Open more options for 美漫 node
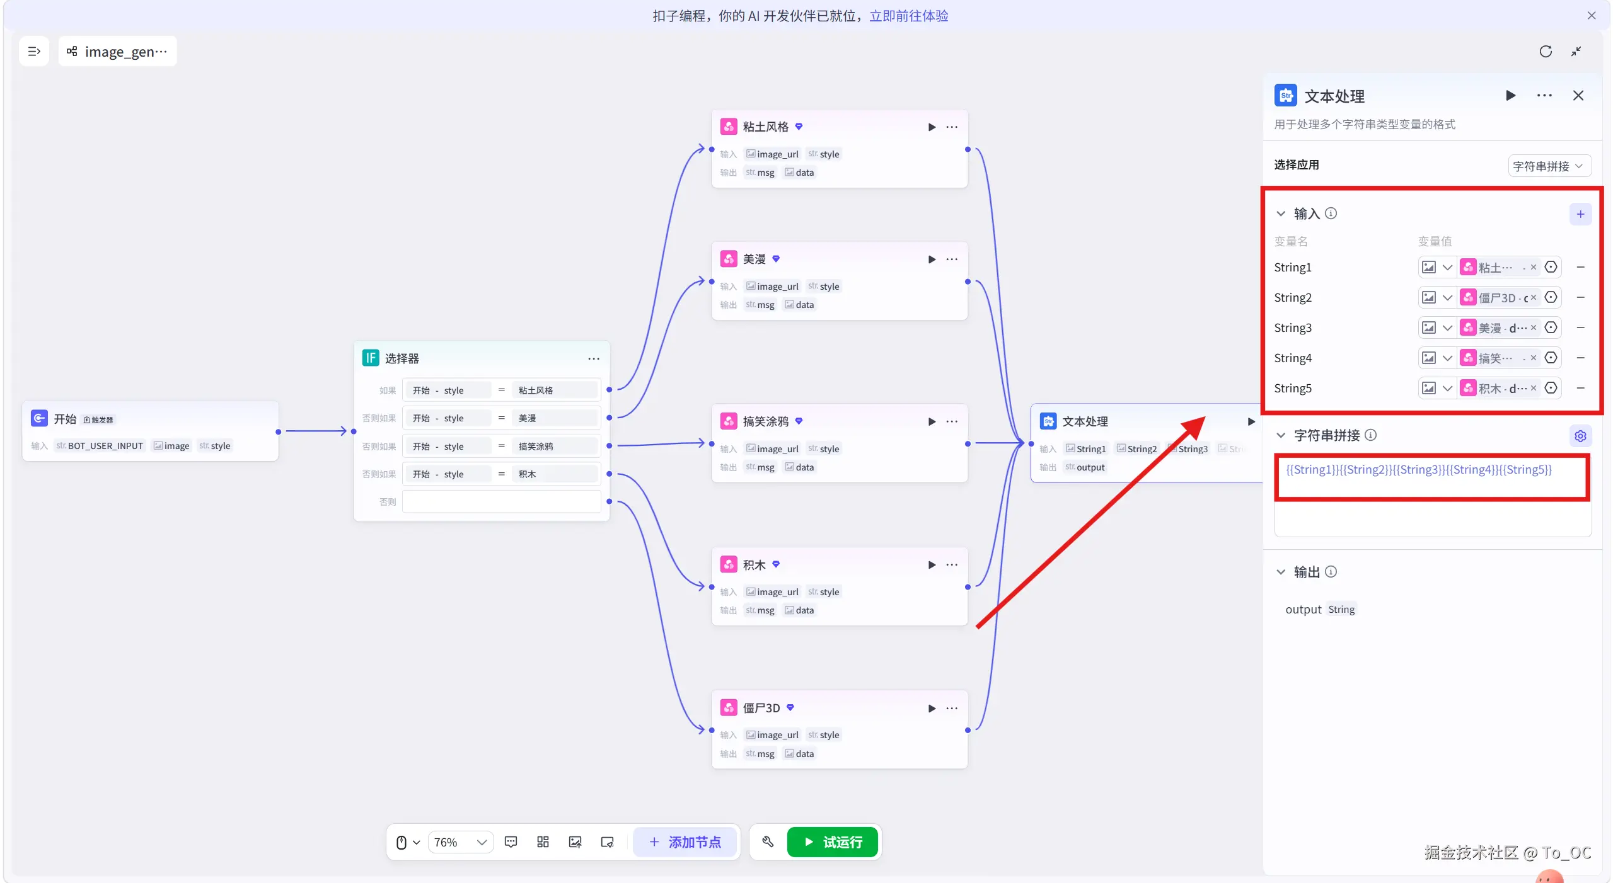 point(952,259)
